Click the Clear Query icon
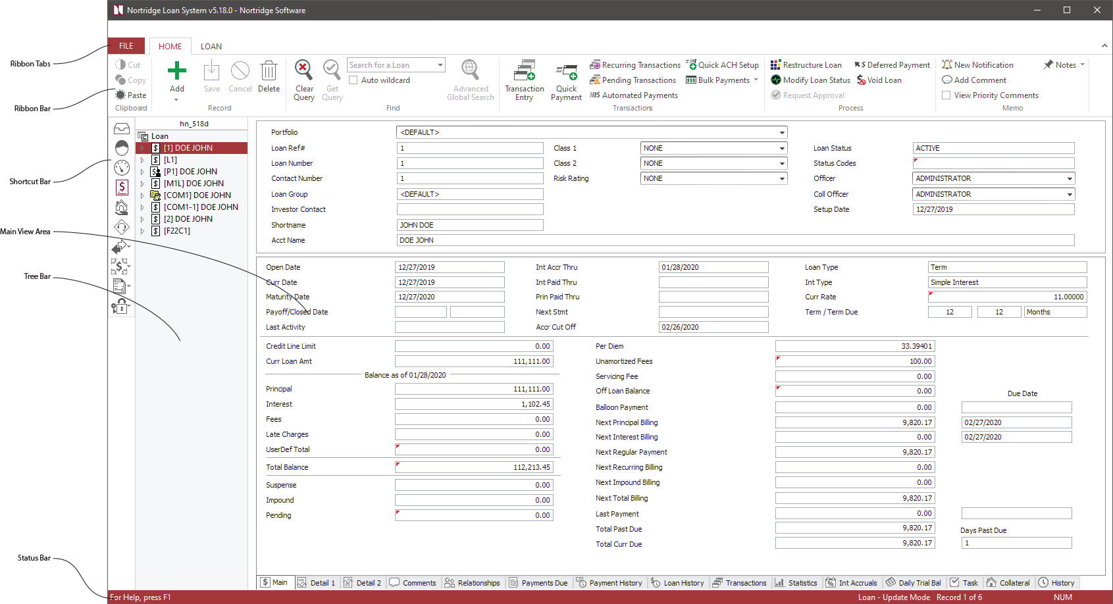Screen dimensions: 1113x604 tap(303, 69)
